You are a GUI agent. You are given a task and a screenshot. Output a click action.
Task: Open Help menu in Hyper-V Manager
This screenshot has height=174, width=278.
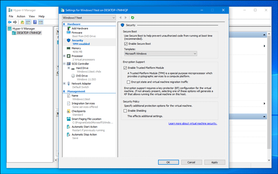pos(42,16)
